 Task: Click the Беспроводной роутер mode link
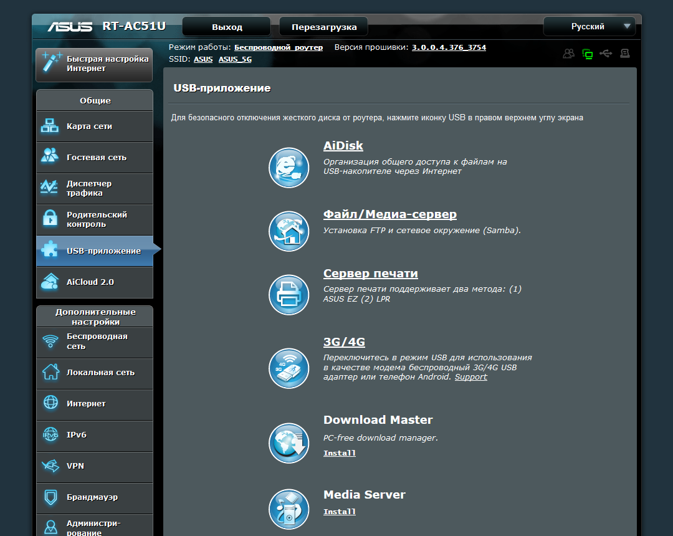(x=279, y=47)
